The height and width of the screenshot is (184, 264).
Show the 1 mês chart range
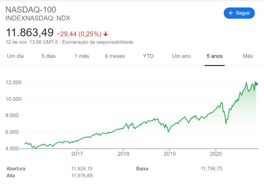[x=82, y=56]
